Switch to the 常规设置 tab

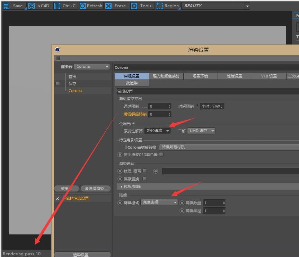[x=132, y=76]
